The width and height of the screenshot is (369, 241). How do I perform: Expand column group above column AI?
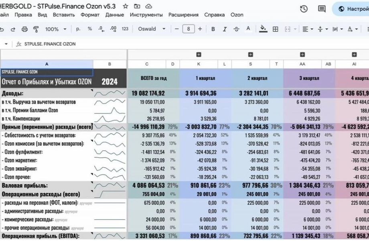click(x=354, y=55)
